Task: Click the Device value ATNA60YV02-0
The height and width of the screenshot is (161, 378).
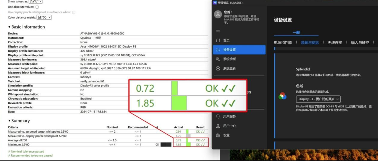Action: (102, 34)
